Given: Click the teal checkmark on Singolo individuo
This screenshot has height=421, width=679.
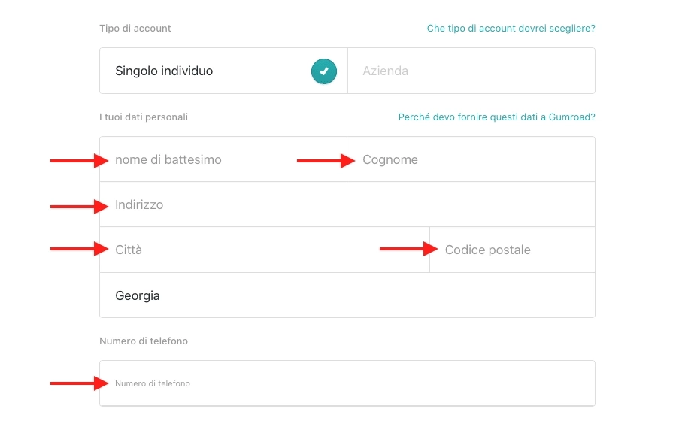Looking at the screenshot, I should [323, 71].
